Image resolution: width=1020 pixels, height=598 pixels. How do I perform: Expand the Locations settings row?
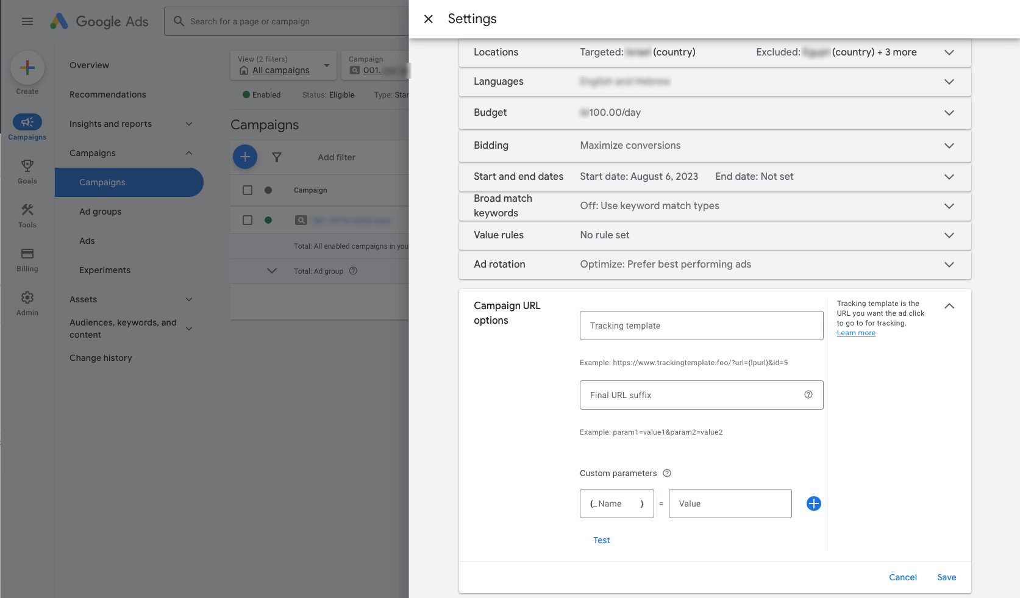coord(949,52)
